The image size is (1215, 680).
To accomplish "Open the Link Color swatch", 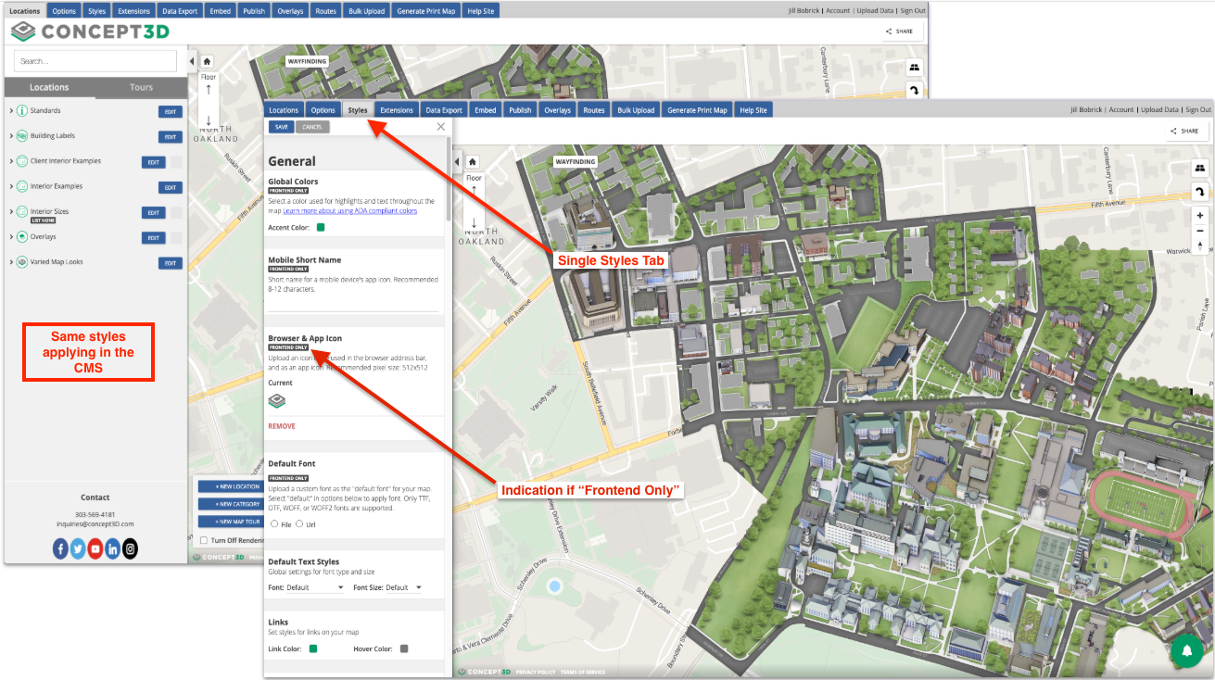I will pyautogui.click(x=313, y=649).
